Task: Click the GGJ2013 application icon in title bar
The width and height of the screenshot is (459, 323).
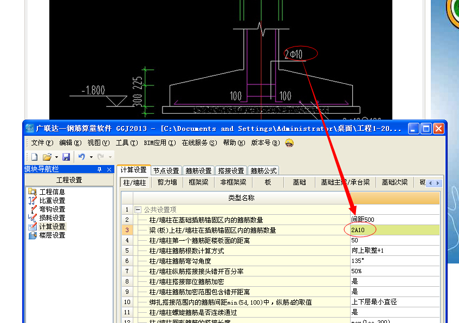Action: point(30,128)
